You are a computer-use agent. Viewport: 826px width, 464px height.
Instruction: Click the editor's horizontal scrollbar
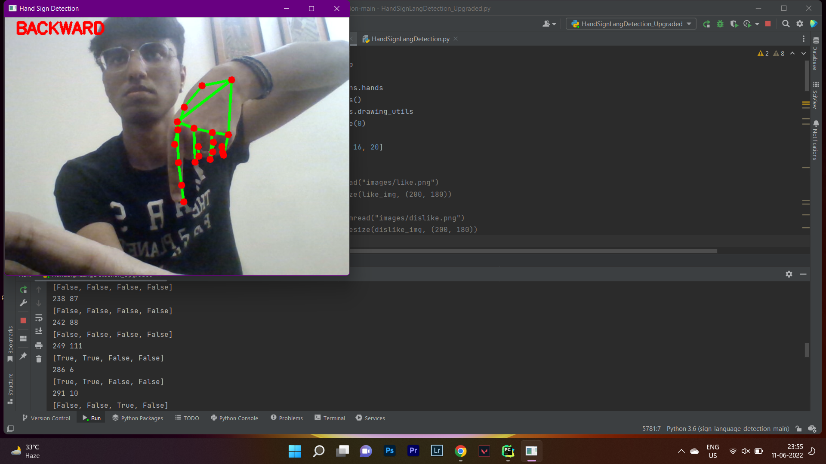point(533,251)
